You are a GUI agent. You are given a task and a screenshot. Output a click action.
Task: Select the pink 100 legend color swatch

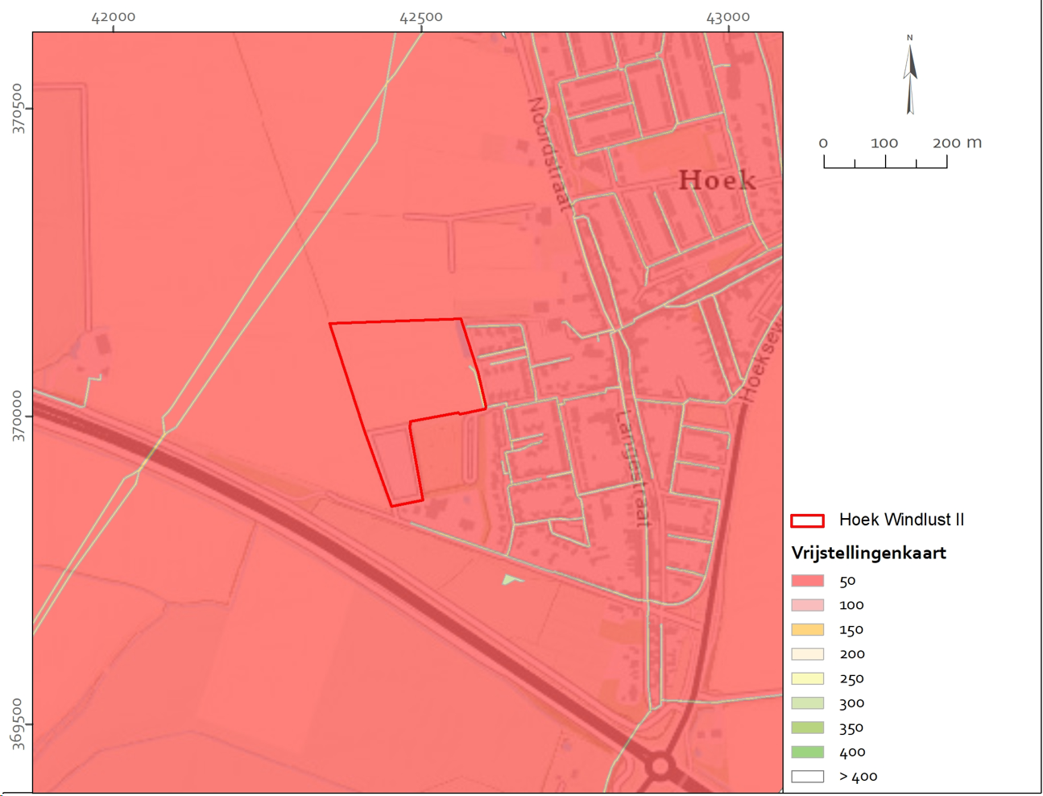pyautogui.click(x=807, y=605)
